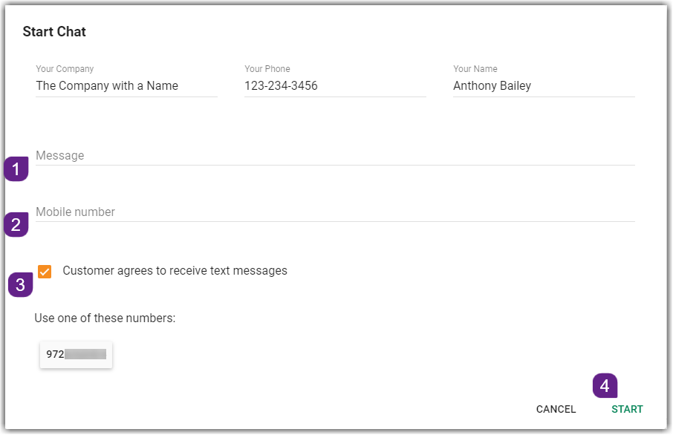Click the phone field showing 123-234-3456
The width and height of the screenshot is (673, 435).
point(335,86)
